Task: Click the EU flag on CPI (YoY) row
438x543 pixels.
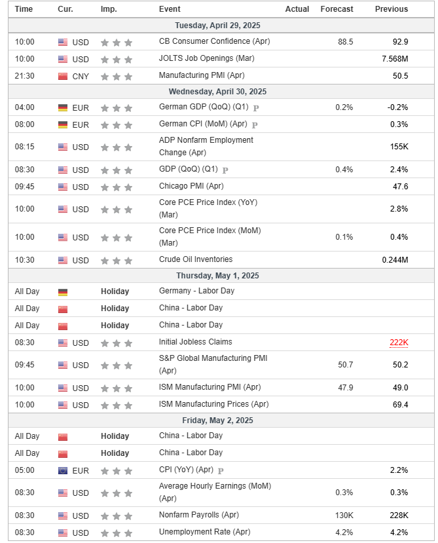Action: (63, 471)
